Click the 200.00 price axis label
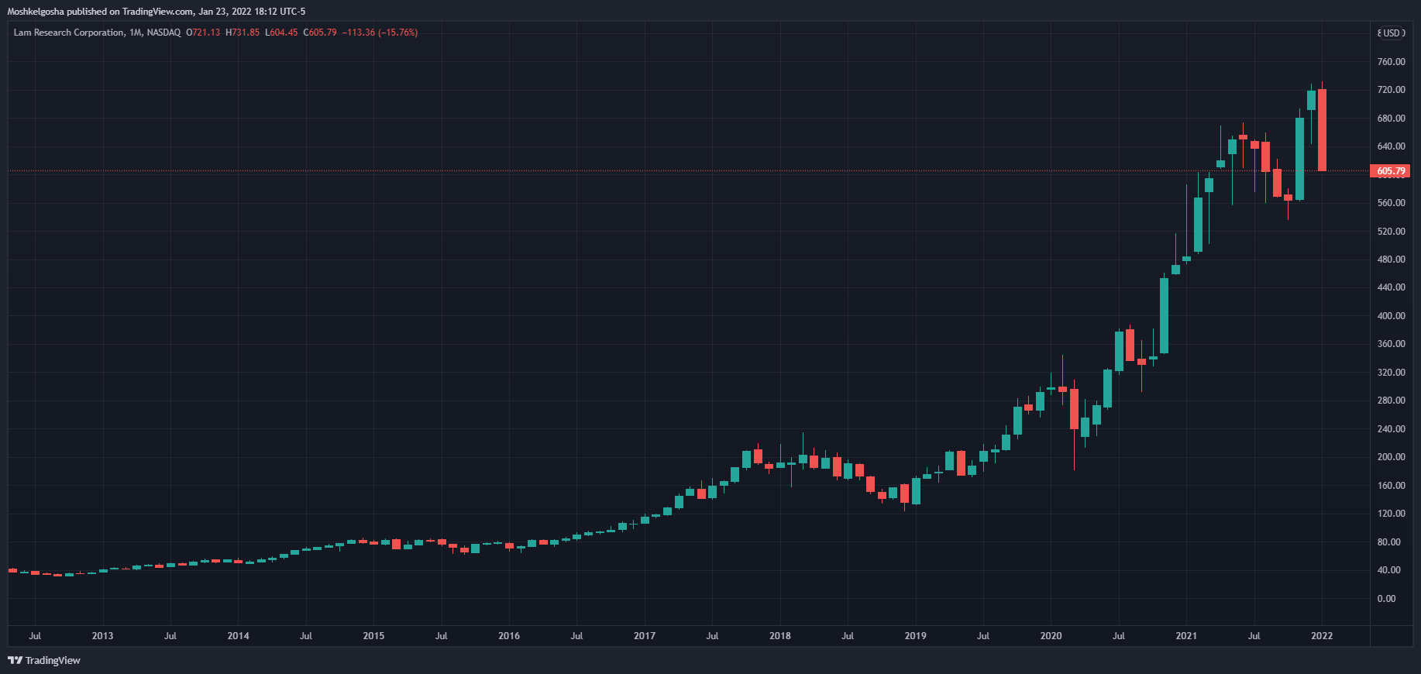This screenshot has width=1421, height=674. (1391, 457)
